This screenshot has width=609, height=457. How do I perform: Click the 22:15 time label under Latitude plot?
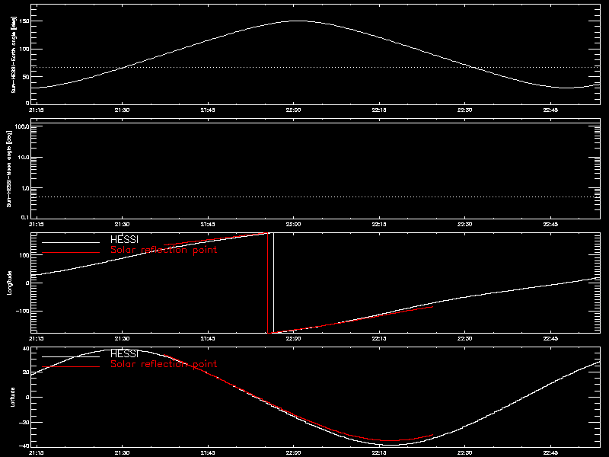(379, 452)
